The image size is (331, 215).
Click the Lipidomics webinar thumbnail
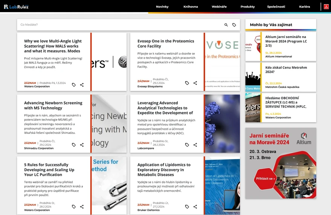[x=223, y=186]
